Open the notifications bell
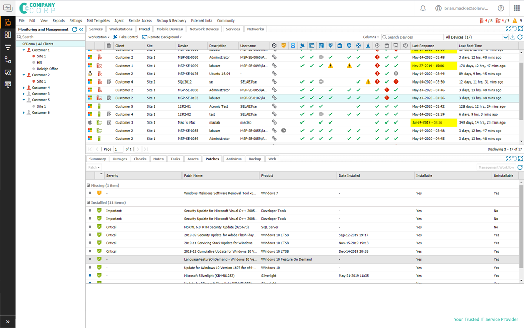 [x=423, y=8]
